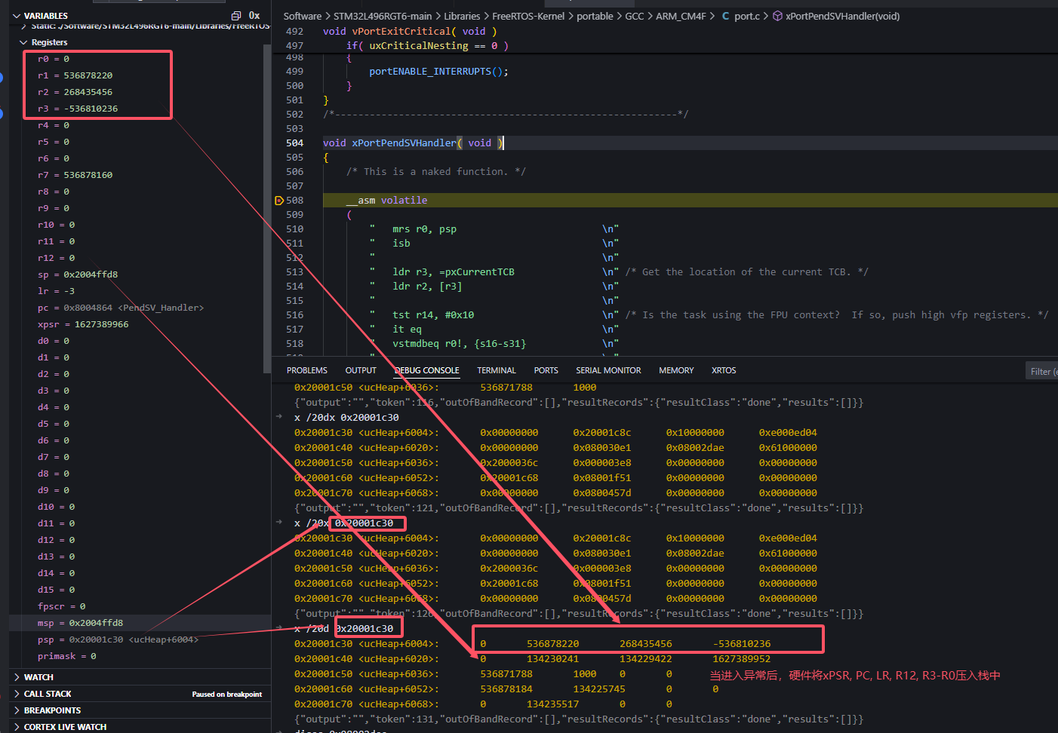
Task: Open the PORTS tab
Action: click(x=546, y=370)
